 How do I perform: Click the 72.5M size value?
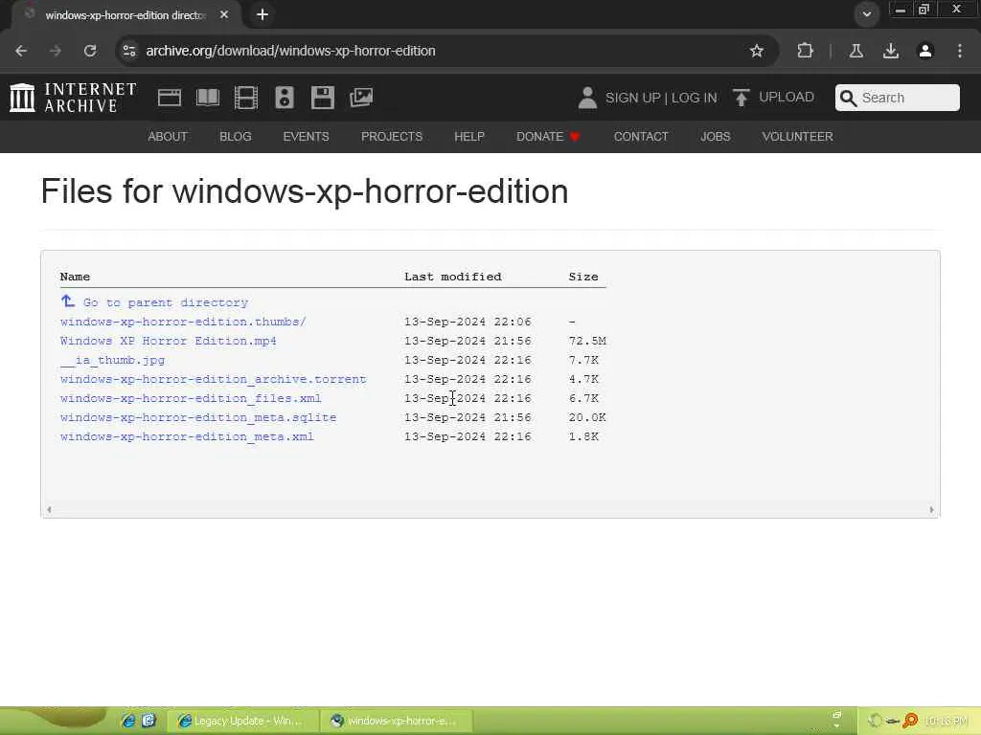coord(587,342)
